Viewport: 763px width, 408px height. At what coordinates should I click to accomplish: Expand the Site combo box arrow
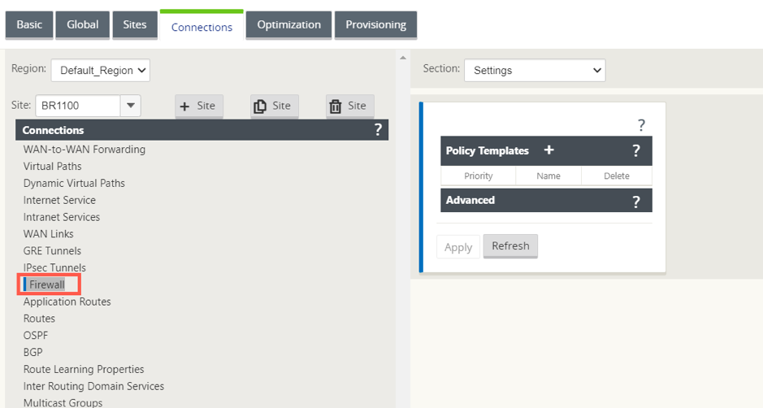130,106
